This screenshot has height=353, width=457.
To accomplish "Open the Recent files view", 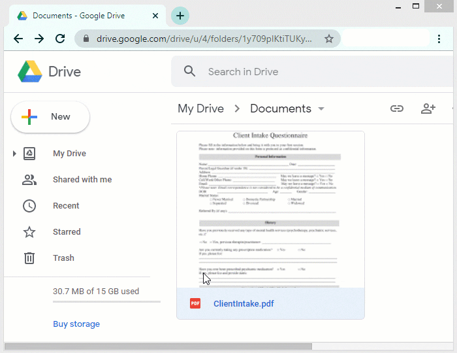I will 66,206.
